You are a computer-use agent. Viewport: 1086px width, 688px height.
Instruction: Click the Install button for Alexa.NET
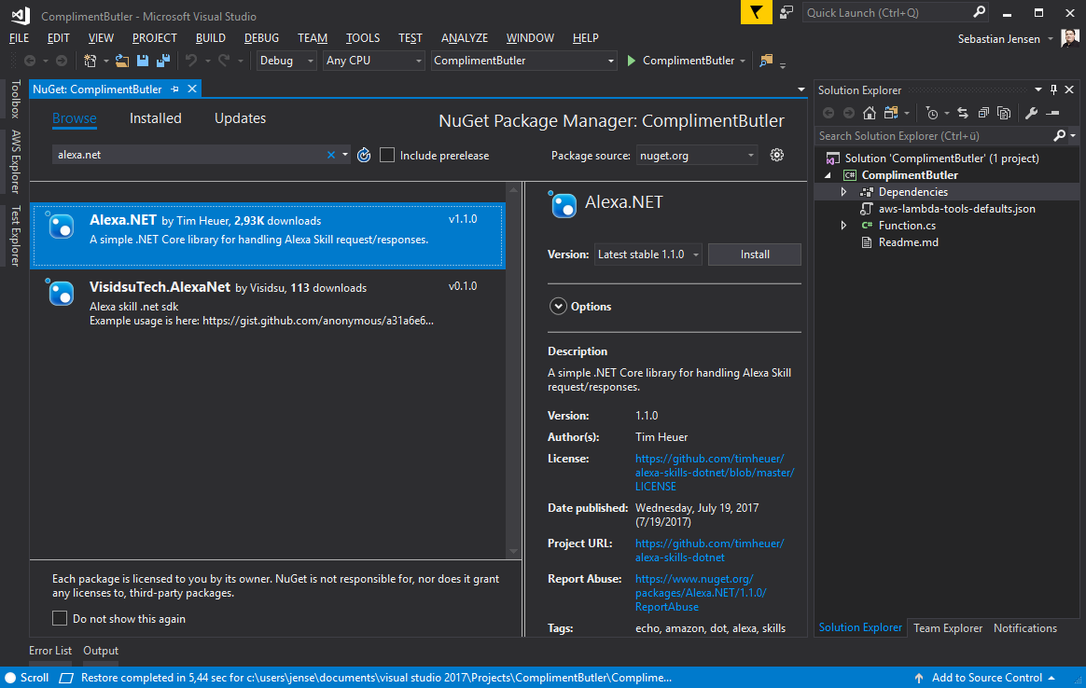click(x=754, y=255)
